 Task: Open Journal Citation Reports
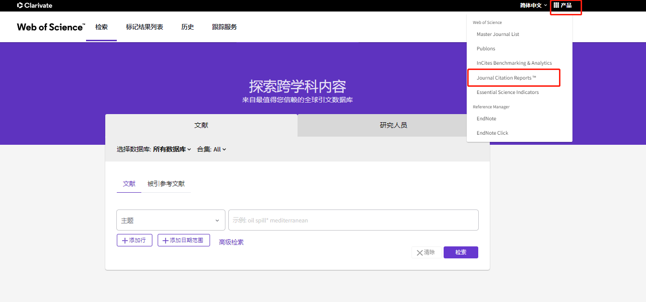[506, 78]
